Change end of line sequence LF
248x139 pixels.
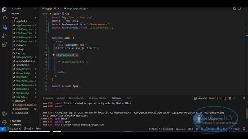[x=197, y=129]
